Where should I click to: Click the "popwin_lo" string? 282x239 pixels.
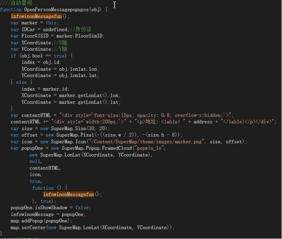pos(149,148)
